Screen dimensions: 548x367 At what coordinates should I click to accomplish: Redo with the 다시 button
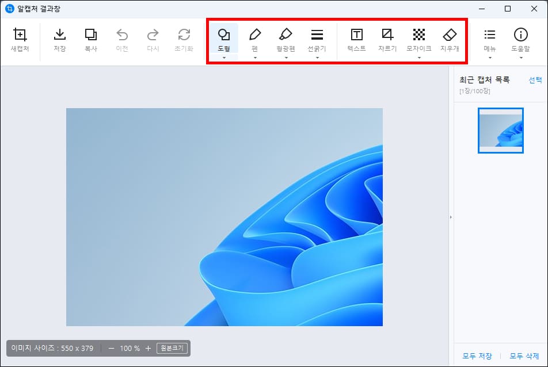pos(153,40)
